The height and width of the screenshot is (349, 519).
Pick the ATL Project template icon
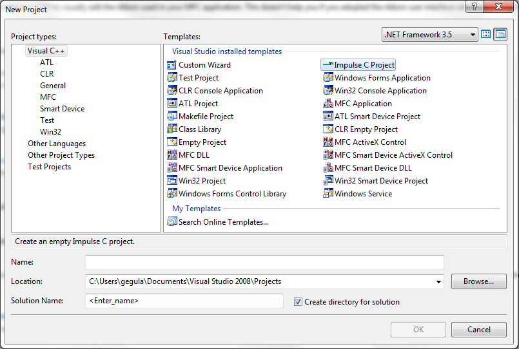pos(171,104)
